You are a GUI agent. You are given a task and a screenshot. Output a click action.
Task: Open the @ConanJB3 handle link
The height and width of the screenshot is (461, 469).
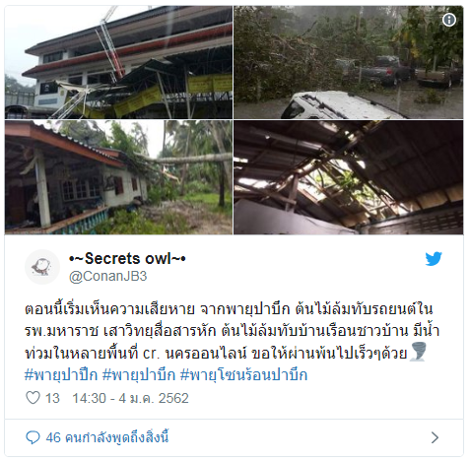pos(107,276)
